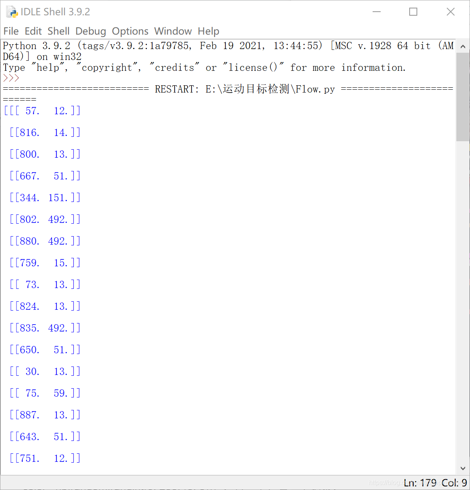Click the output row [[344. 151.]]
This screenshot has width=470, height=490.
click(45, 198)
